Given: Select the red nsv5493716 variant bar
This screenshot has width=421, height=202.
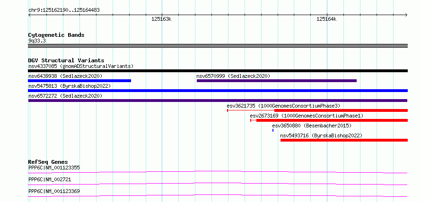Looking at the screenshot, I should coord(344,140).
